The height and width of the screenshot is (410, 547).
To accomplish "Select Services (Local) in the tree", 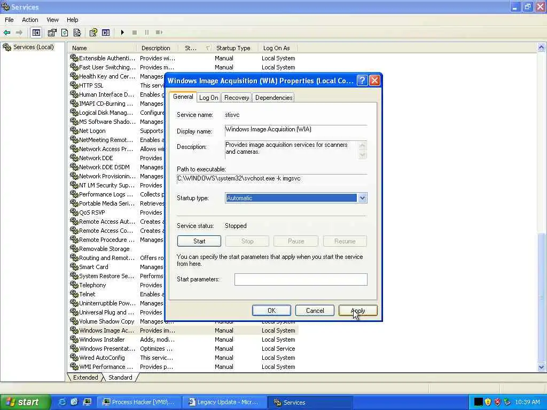I will (x=34, y=47).
